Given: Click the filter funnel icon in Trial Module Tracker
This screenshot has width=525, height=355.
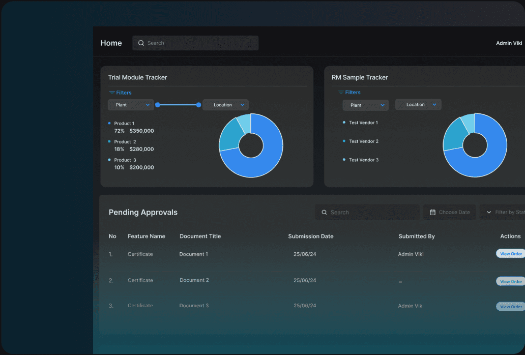Looking at the screenshot, I should [x=111, y=93].
